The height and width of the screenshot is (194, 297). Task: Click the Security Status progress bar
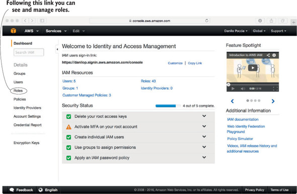coord(168,106)
